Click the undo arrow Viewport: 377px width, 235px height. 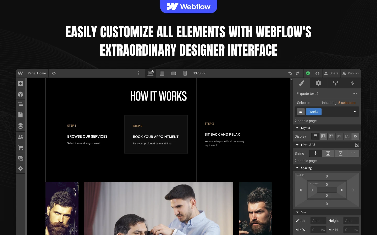point(290,73)
